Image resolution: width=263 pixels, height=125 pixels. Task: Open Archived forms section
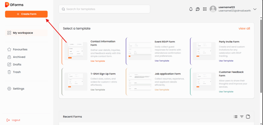pos(19,57)
